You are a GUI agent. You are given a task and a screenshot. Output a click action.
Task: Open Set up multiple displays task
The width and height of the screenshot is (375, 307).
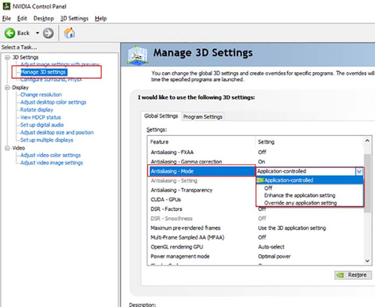pyautogui.click(x=47, y=140)
